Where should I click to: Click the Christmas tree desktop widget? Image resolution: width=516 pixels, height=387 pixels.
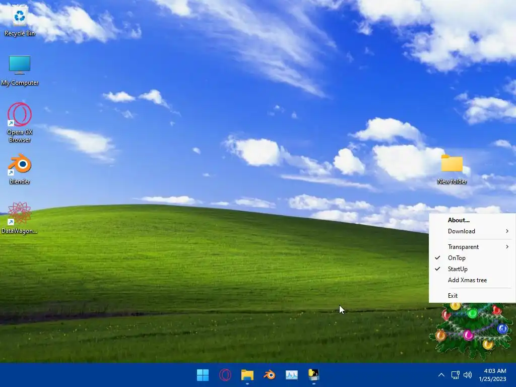(x=473, y=331)
